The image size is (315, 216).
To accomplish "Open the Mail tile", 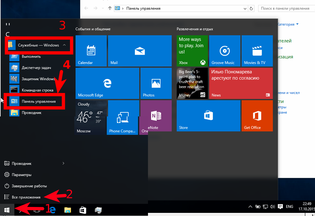I will [140, 51].
